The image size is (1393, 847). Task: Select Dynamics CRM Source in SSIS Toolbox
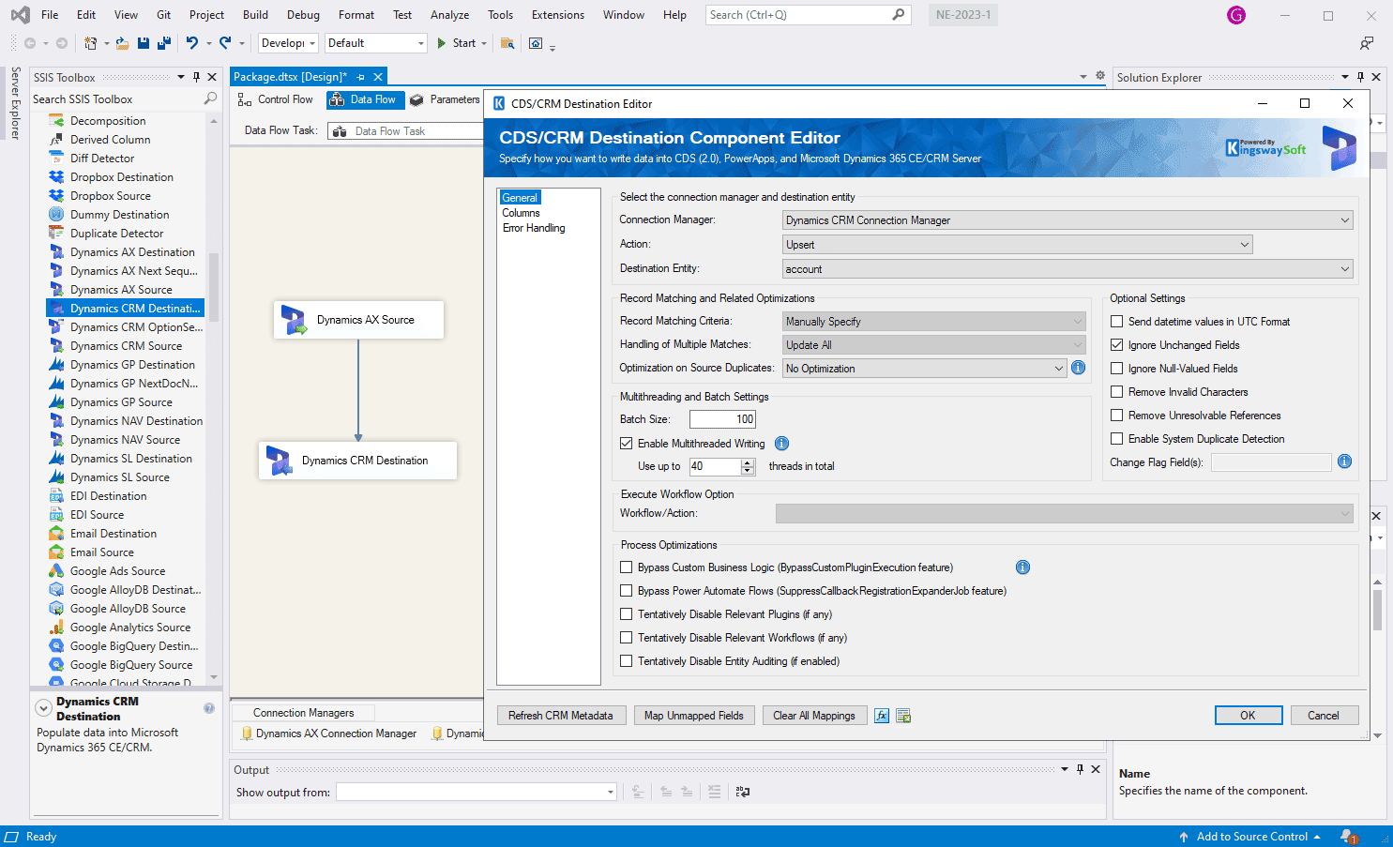point(126,346)
